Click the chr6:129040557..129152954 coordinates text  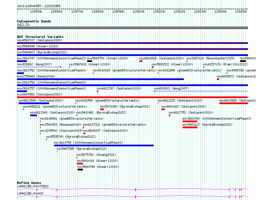[39, 6]
